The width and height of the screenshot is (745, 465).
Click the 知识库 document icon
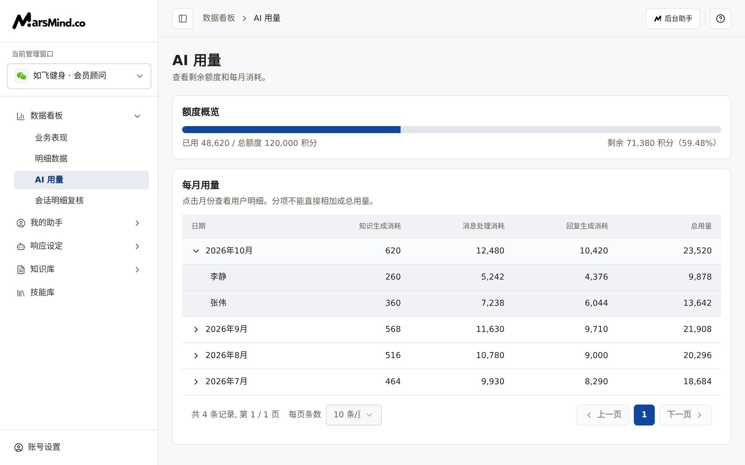(x=21, y=270)
